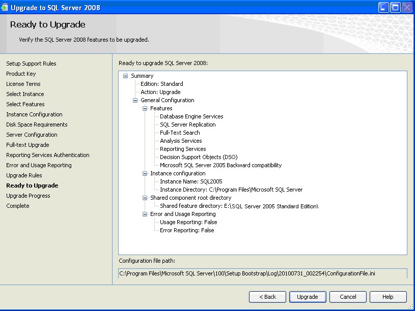Screen dimensions: 415x311
Task: Select the Reporting Services Authentication step
Action: [x=47, y=155]
